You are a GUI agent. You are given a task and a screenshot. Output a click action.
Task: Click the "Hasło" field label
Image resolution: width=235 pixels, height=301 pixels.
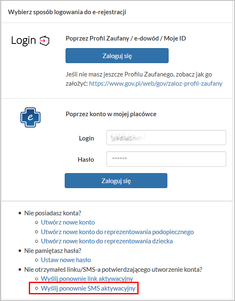[86, 160]
